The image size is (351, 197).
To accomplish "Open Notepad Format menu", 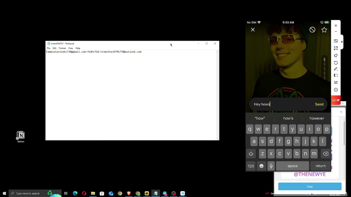I will click(62, 48).
